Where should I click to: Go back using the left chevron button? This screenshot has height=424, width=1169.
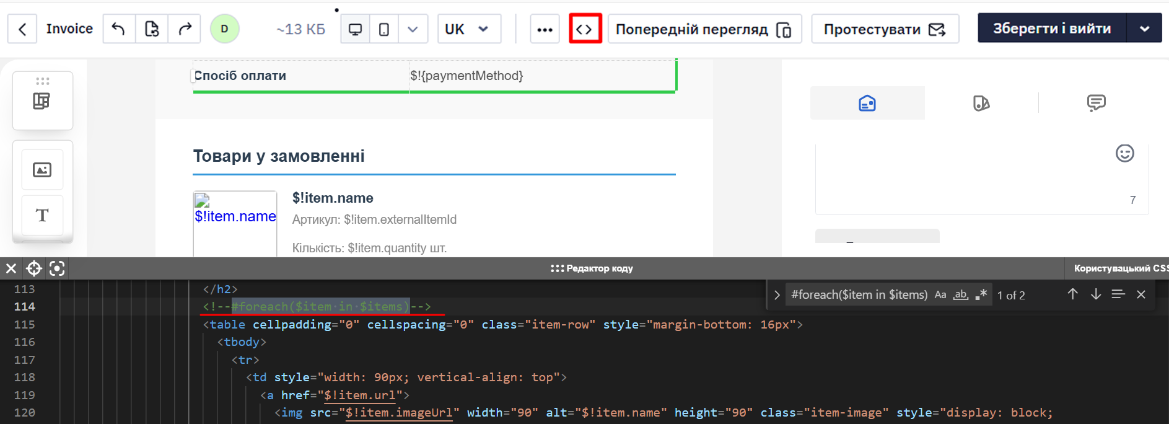coord(22,29)
